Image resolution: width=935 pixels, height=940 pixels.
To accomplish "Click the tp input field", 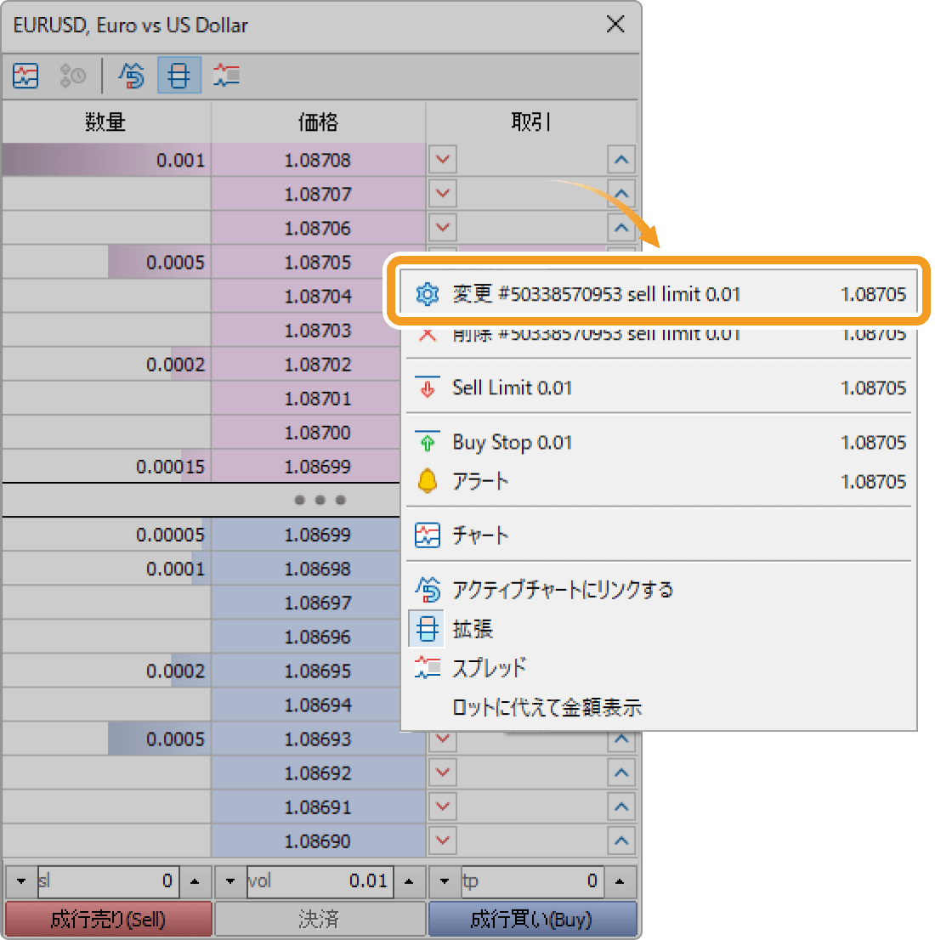I will [533, 881].
